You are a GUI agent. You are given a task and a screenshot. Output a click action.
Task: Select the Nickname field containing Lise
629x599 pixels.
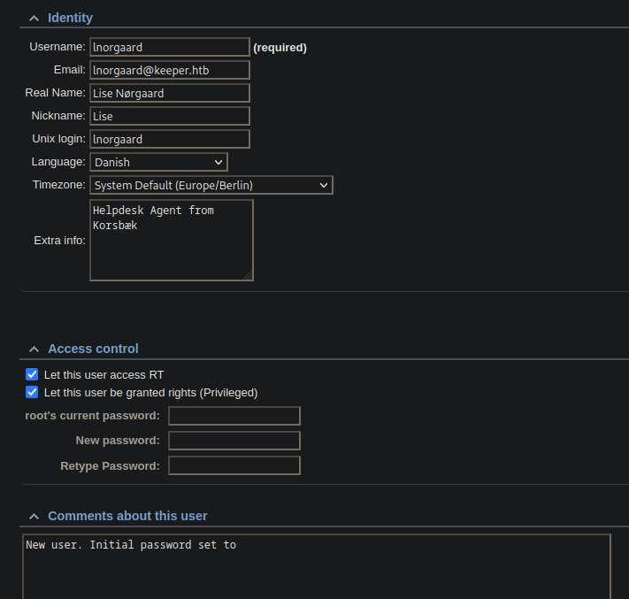[170, 116]
